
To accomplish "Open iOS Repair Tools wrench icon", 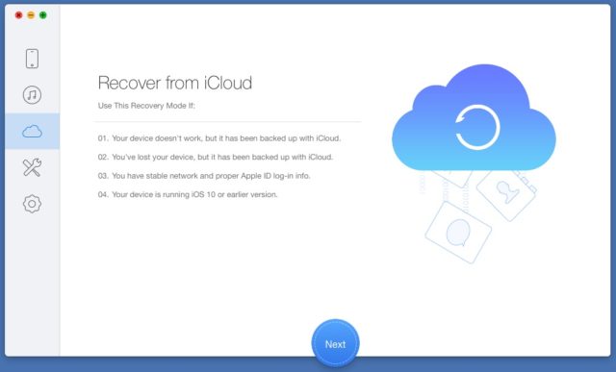I will (x=32, y=167).
